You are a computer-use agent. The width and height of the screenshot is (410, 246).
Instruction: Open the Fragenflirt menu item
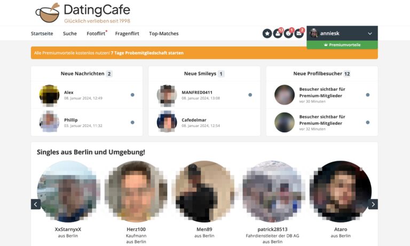(x=127, y=34)
